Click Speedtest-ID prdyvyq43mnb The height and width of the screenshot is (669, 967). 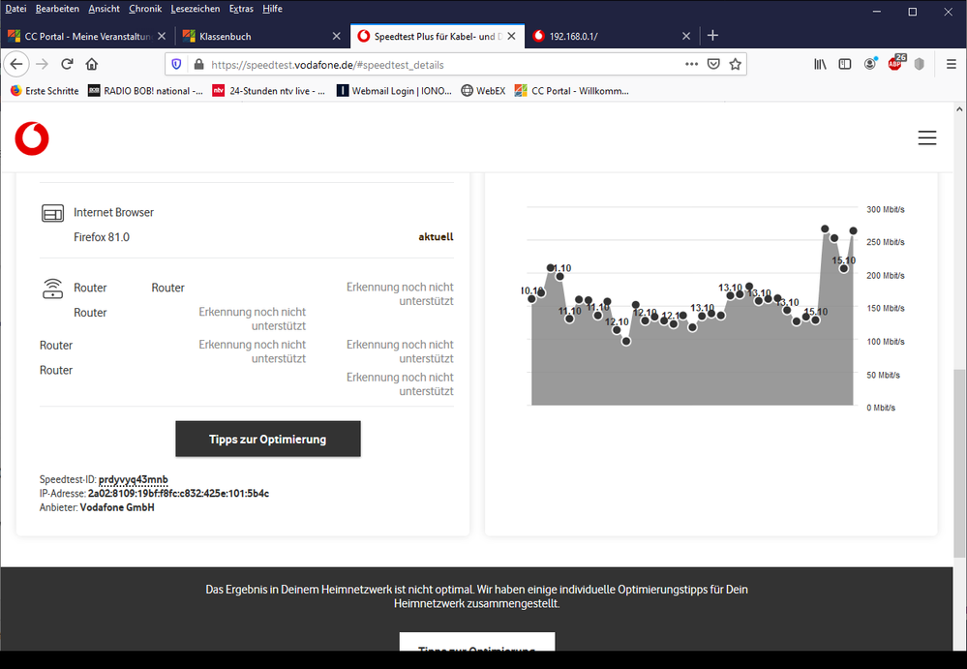(x=134, y=479)
